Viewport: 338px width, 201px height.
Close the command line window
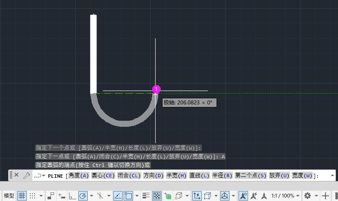pyautogui.click(x=16, y=175)
